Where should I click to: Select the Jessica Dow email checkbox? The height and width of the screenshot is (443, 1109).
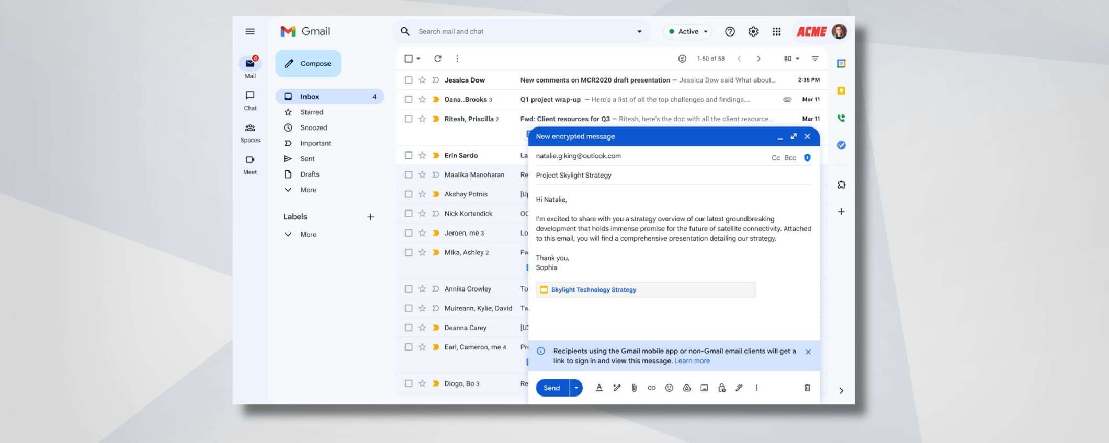coord(409,80)
